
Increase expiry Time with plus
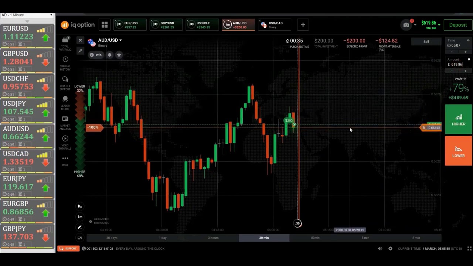(465, 52)
